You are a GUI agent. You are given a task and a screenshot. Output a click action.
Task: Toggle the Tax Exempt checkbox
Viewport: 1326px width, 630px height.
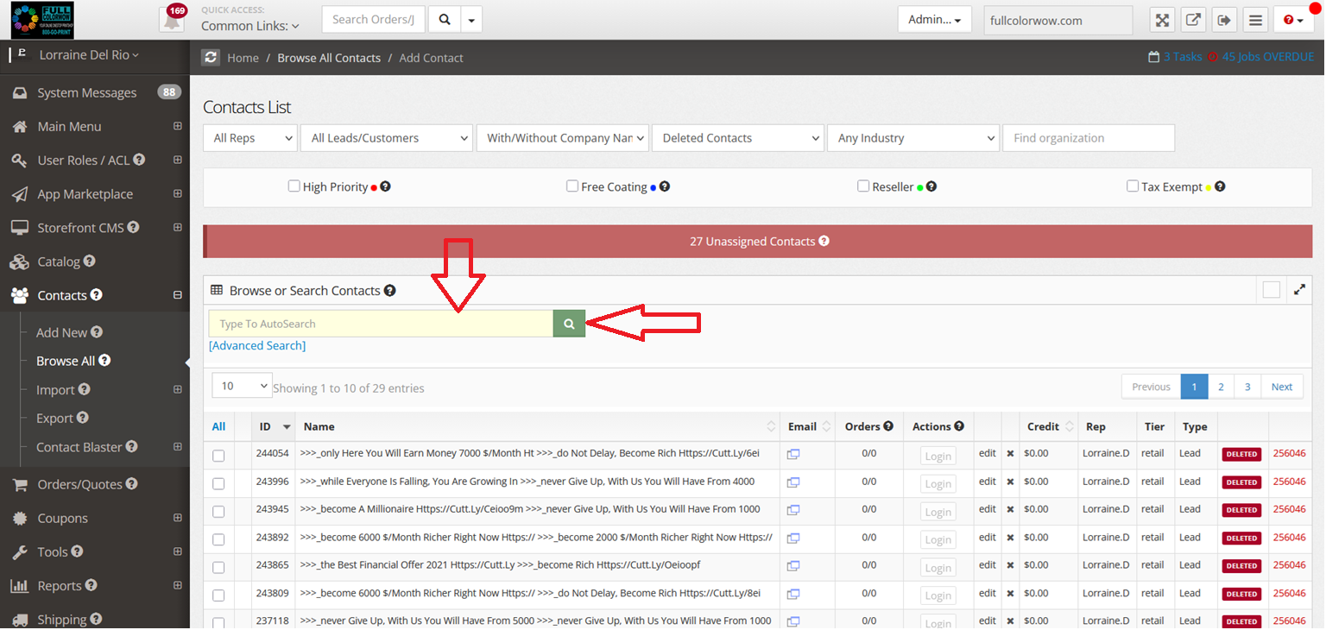click(1133, 186)
